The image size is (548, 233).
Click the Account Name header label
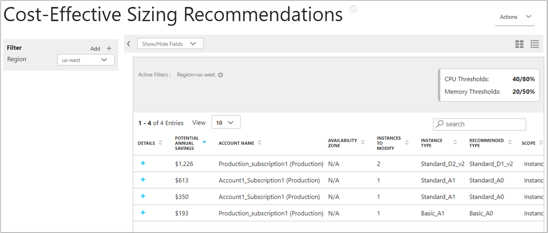236,143
